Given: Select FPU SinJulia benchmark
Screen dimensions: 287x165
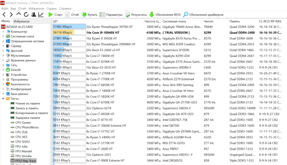Looking at the screenshot, I should click(x=21, y=156).
